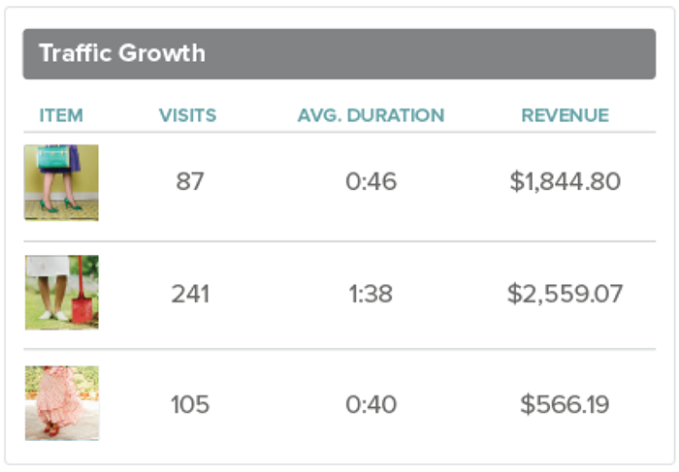
Task: Select the 87 visits value
Action: (190, 181)
